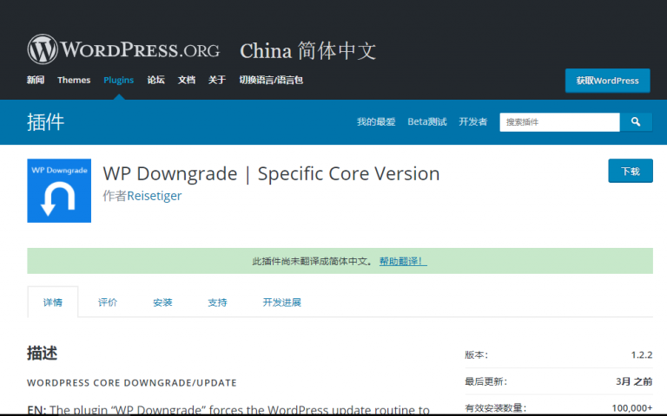Switch to the 支持 tab
Image resolution: width=667 pixels, height=416 pixels.
point(217,302)
